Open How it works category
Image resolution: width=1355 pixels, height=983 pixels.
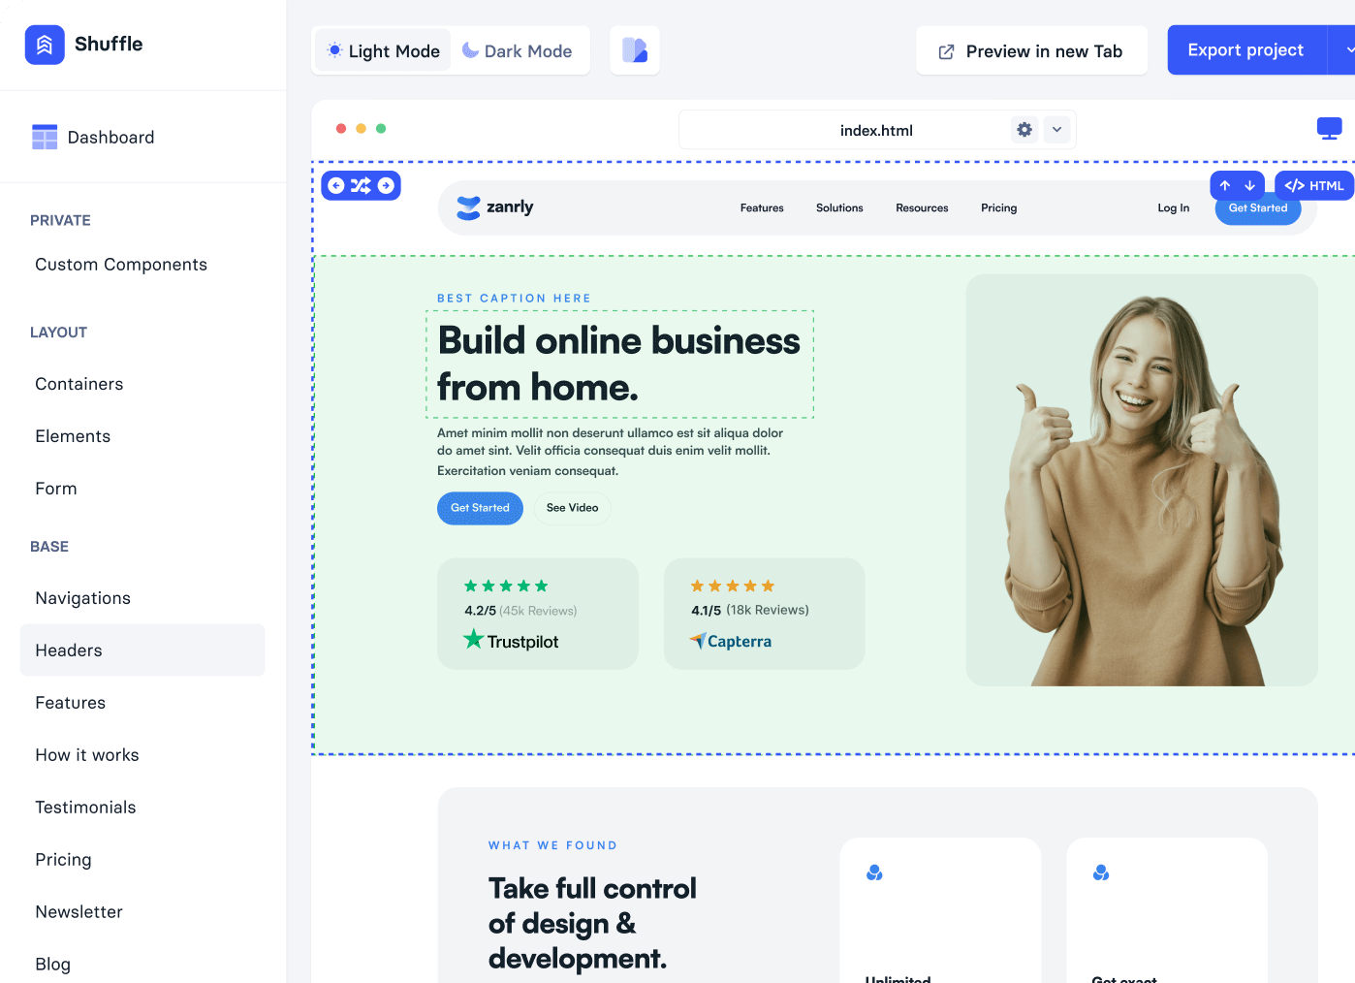pos(87,755)
